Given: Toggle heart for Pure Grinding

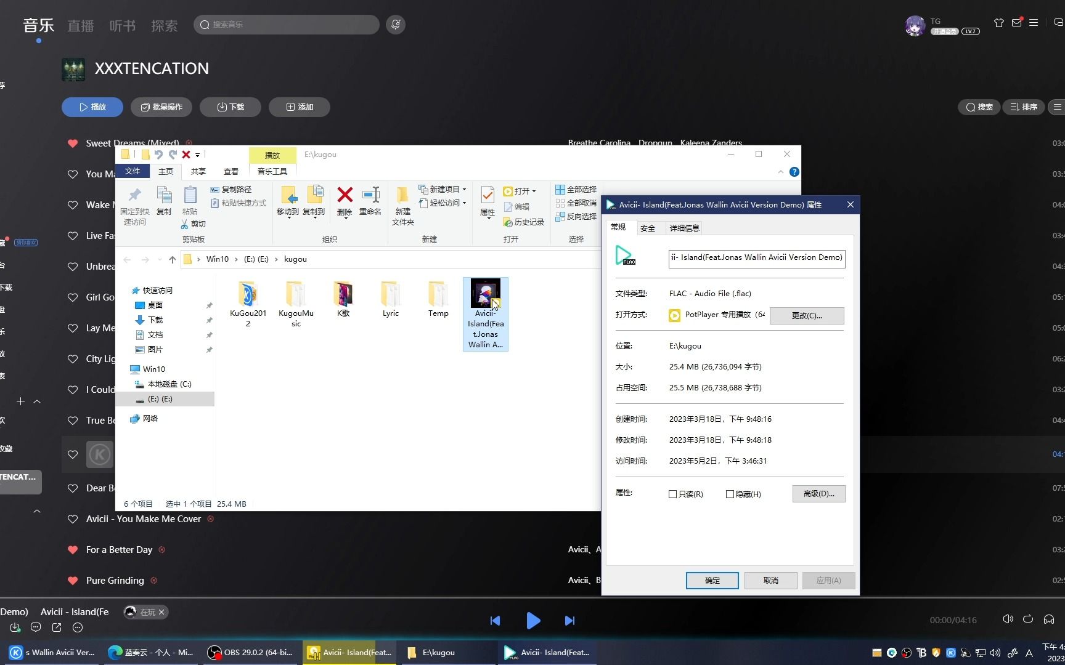Looking at the screenshot, I should pos(73,581).
